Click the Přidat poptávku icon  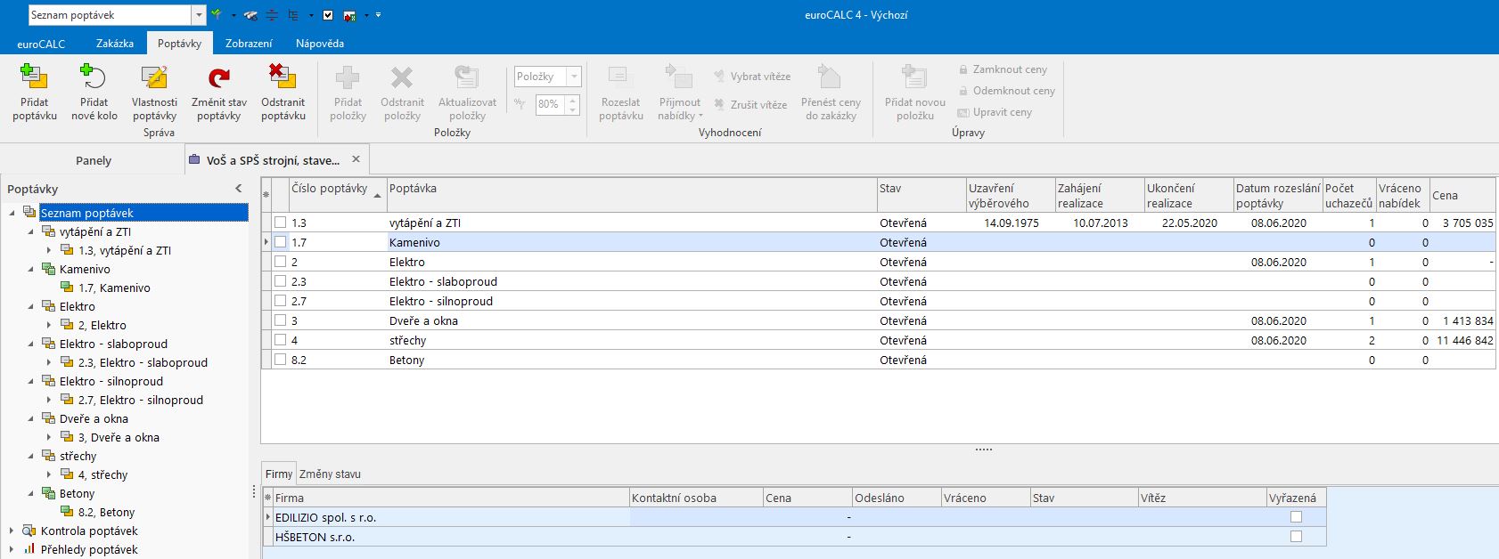34,77
